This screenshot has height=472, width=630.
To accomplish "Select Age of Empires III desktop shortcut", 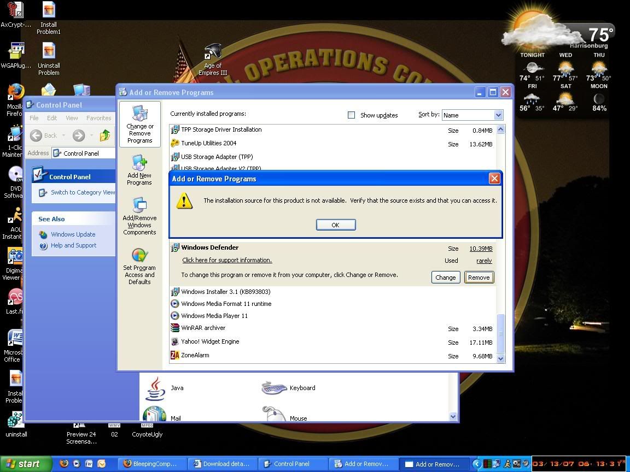I will click(213, 60).
